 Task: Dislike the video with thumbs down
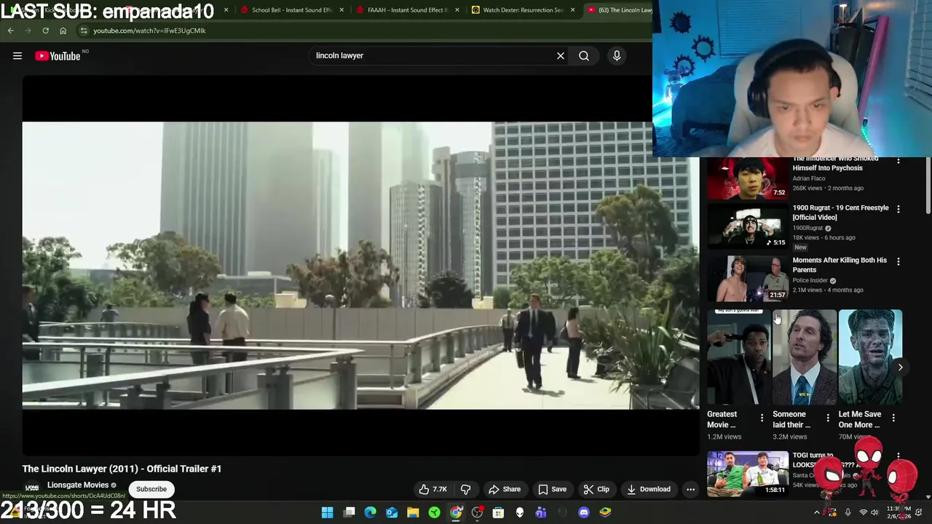pos(466,489)
